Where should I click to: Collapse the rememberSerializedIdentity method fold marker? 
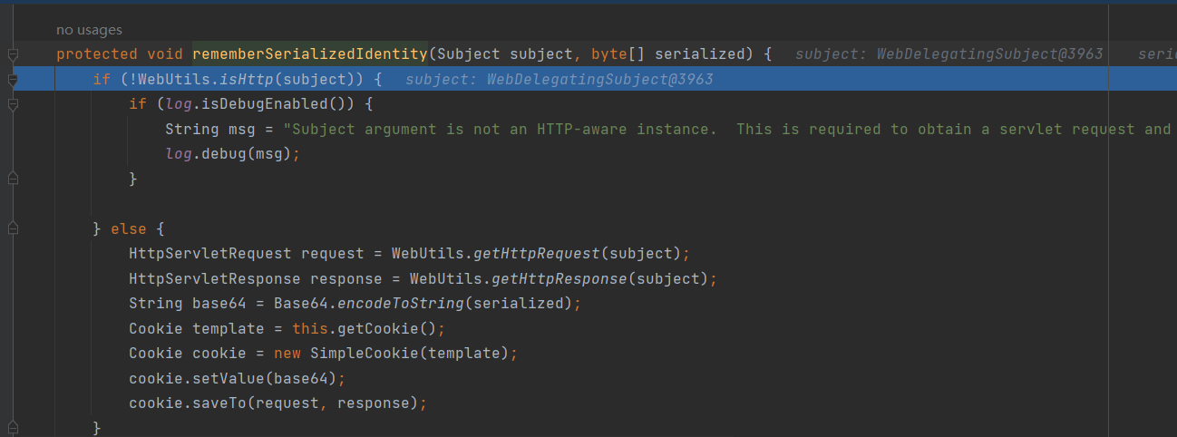[x=13, y=55]
